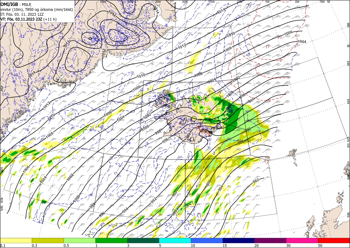
Task: Click the "10W" longitude label
Action: coord(239,1)
